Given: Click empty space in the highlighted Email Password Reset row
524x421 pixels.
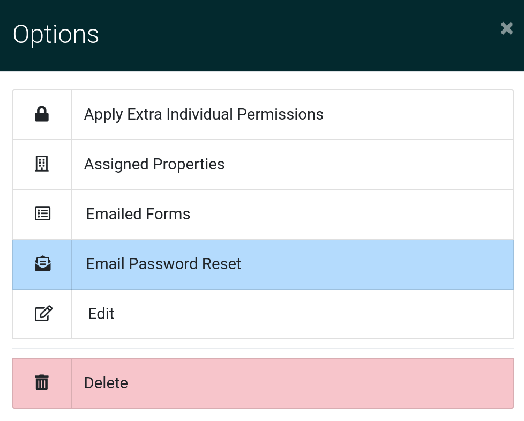Looking at the screenshot, I should coord(377,264).
